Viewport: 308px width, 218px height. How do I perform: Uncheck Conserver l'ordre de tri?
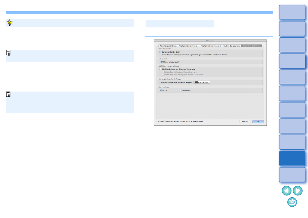point(161,52)
